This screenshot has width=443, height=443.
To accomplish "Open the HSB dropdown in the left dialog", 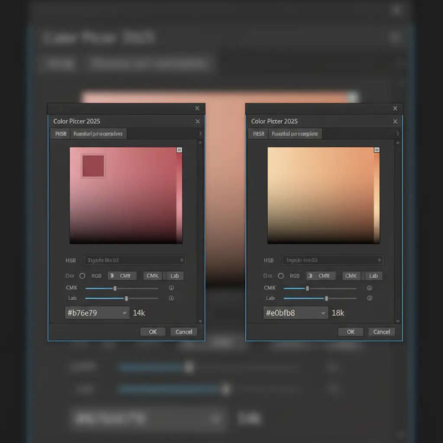I will click(134, 260).
